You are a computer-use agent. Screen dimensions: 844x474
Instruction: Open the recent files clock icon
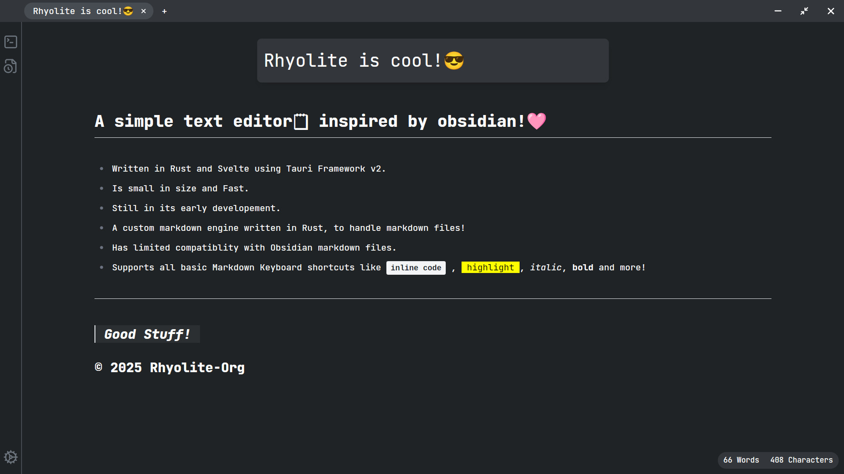click(x=11, y=66)
